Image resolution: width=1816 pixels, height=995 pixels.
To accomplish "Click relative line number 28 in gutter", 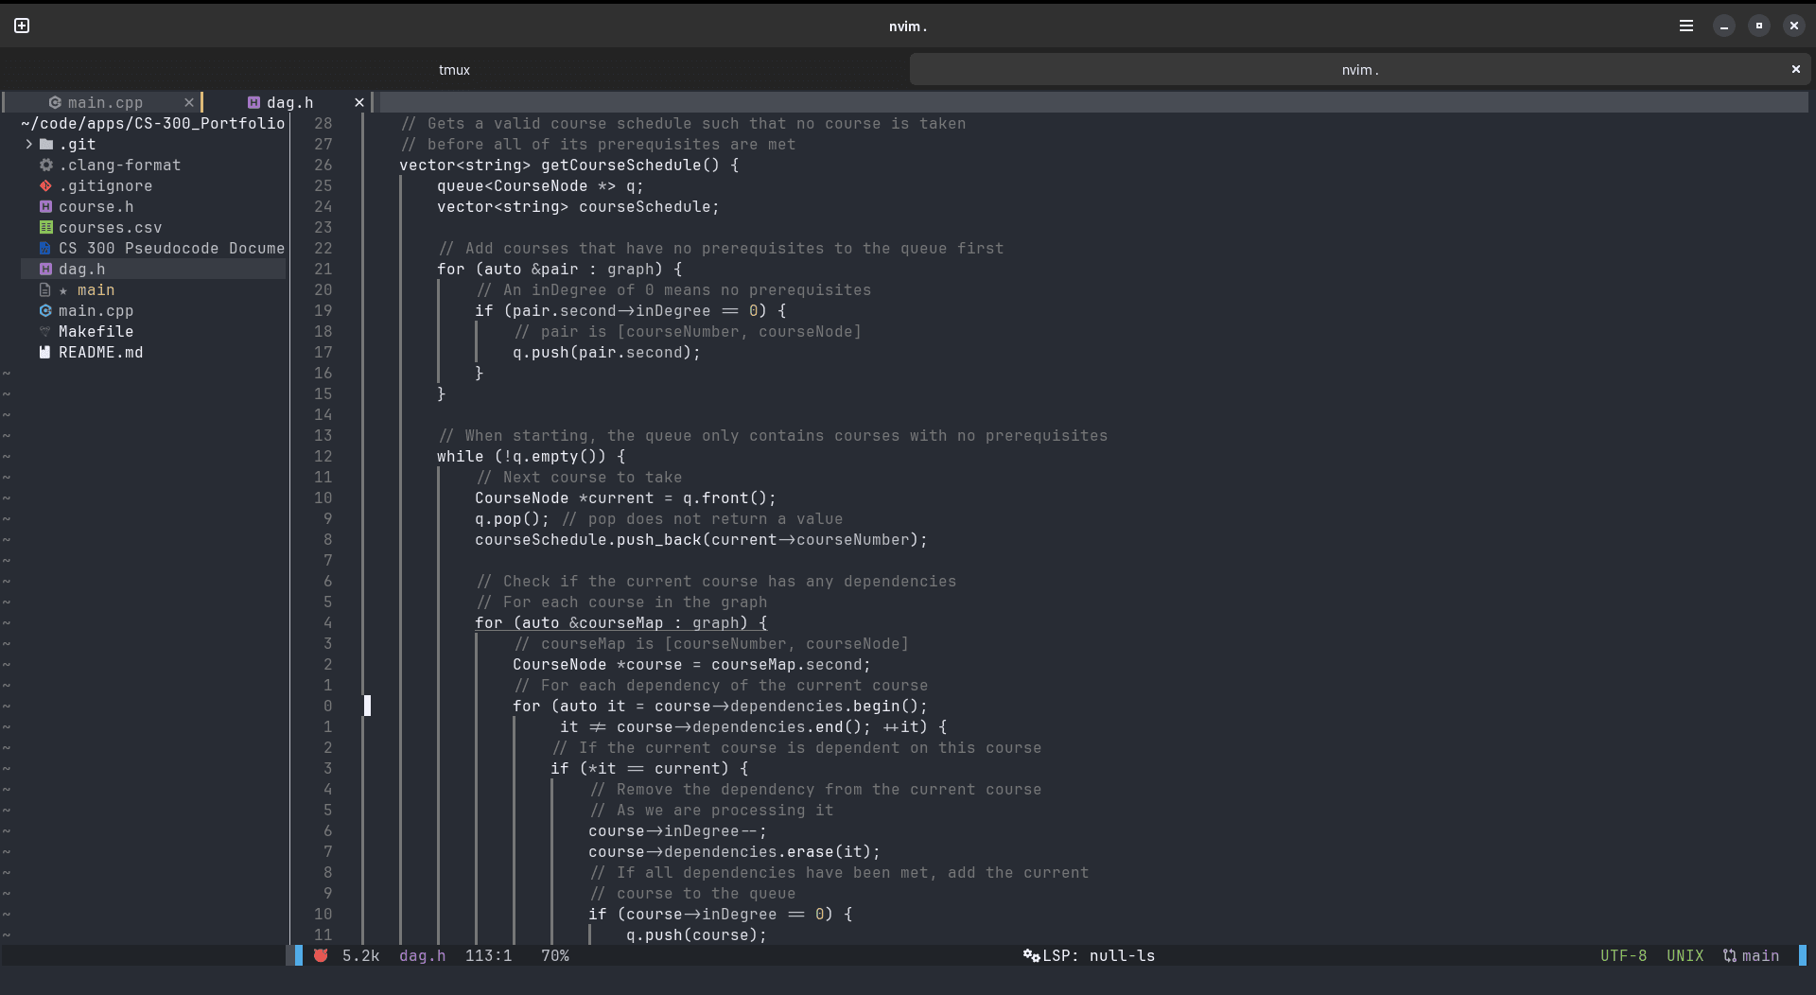I will tap(323, 123).
